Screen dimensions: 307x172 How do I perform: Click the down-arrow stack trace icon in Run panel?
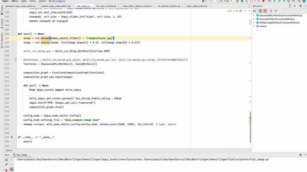click(x=12, y=164)
